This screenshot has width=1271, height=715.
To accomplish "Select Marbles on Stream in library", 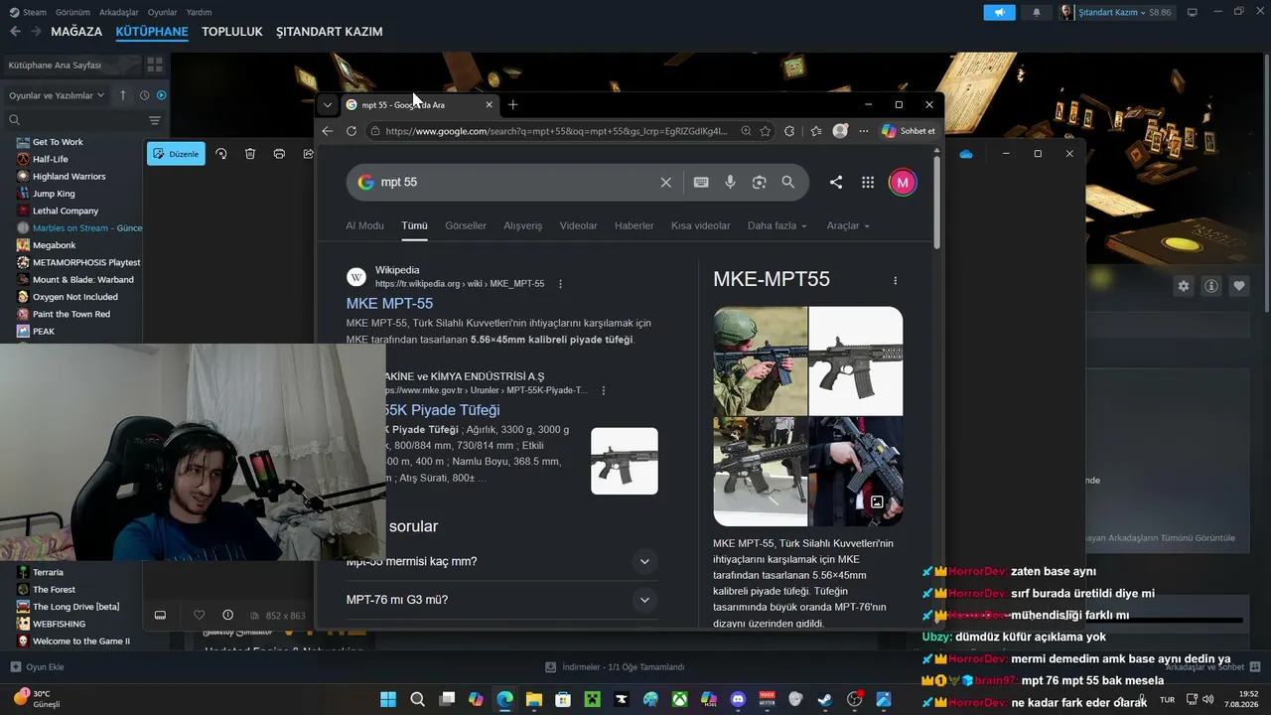I will pos(87,227).
